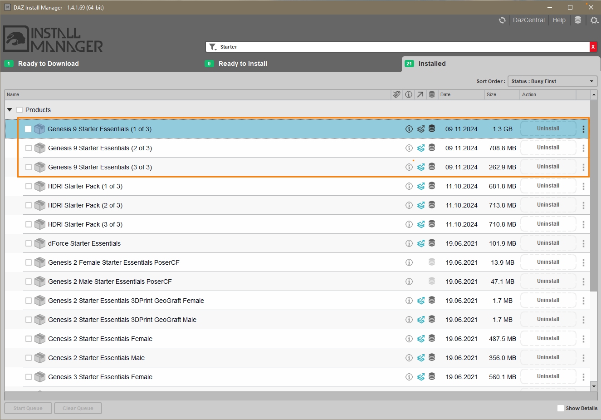Switch to Ready to Install tab

click(243, 64)
